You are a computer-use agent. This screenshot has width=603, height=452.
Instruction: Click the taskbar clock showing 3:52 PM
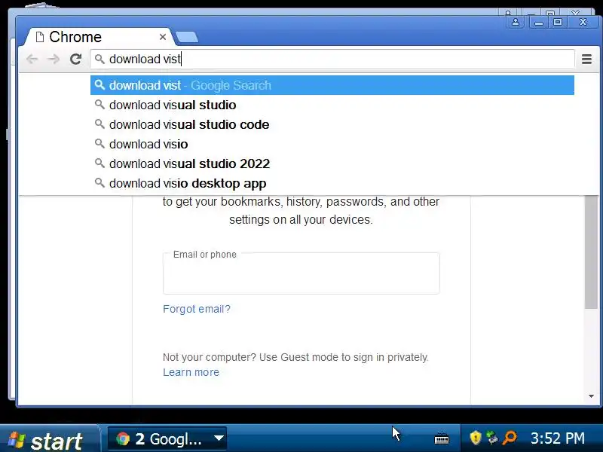tap(558, 438)
